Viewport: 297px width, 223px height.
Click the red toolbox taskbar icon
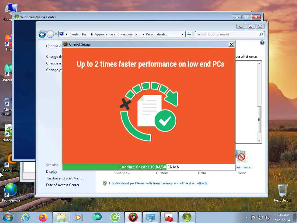coord(169,217)
